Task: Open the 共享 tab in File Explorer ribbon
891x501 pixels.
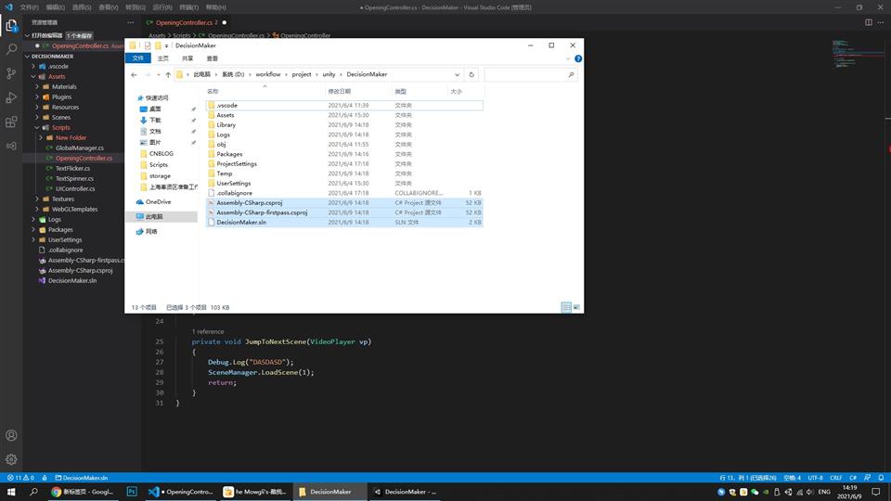Action: point(187,58)
